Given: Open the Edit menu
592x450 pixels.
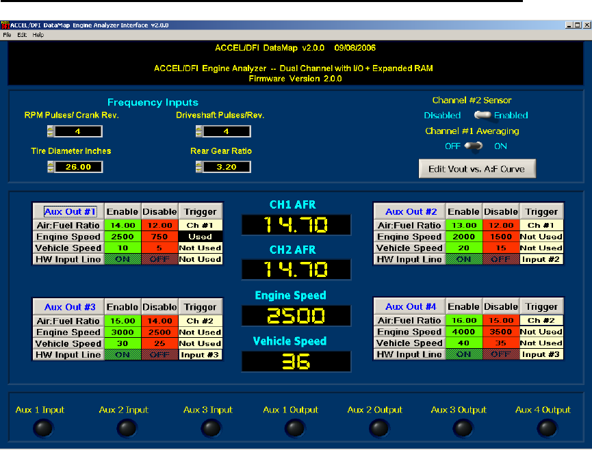Looking at the screenshot, I should (x=22, y=35).
